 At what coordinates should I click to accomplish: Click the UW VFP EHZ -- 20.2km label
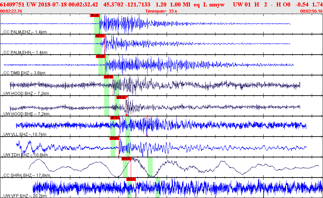click(25, 196)
